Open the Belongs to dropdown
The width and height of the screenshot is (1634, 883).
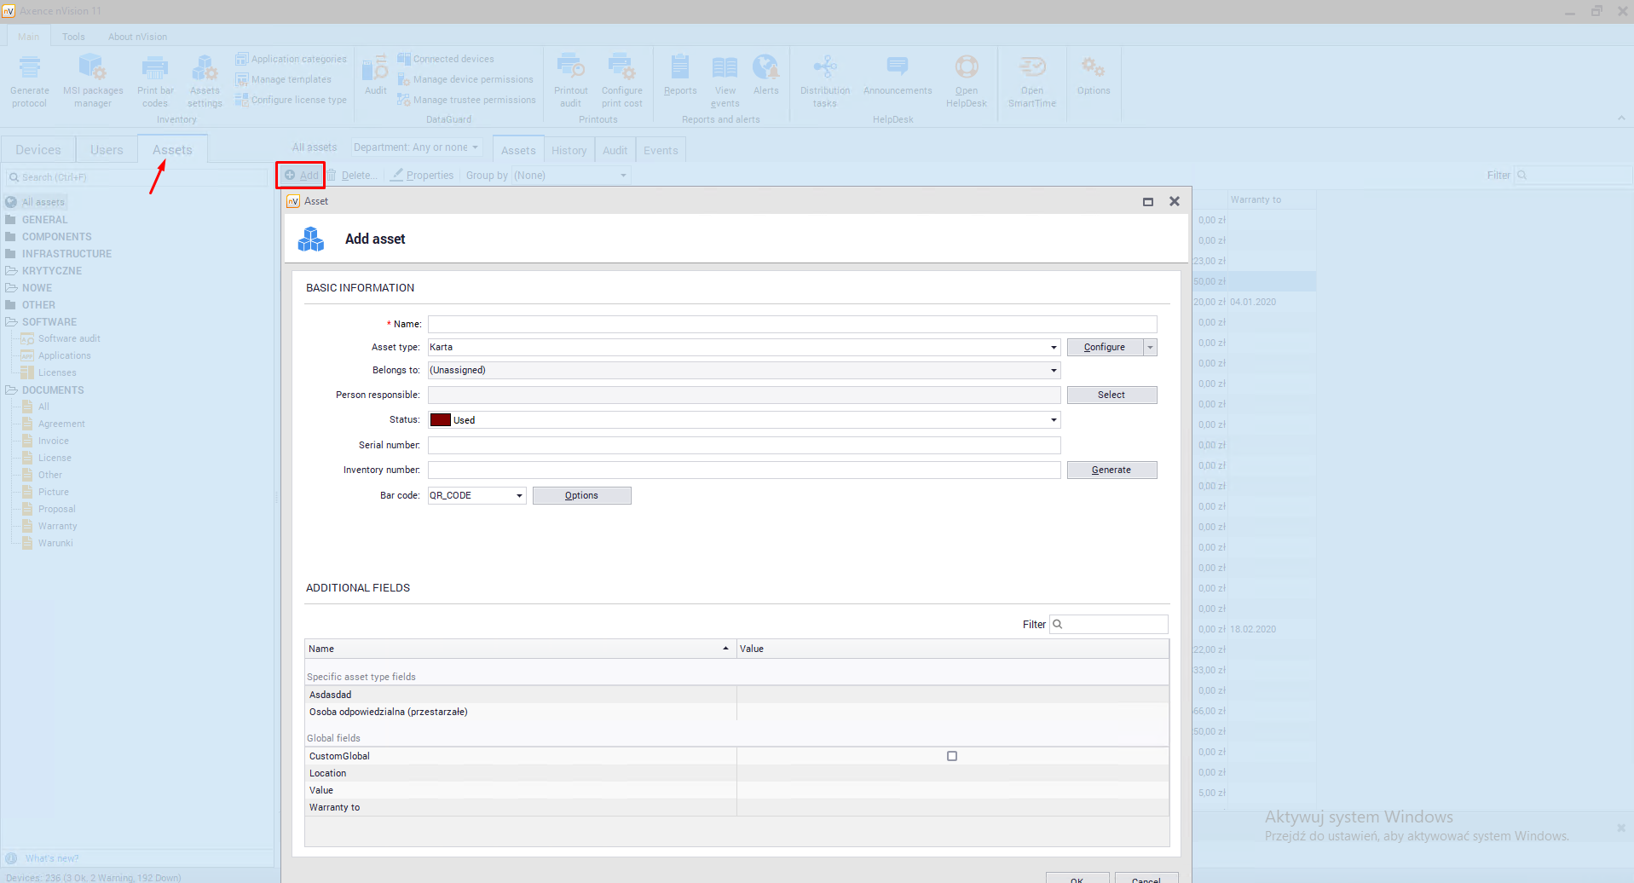[x=1054, y=371]
